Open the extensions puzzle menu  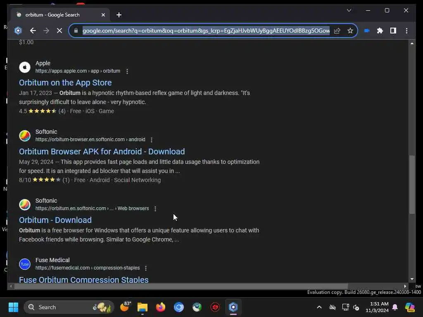380,31
